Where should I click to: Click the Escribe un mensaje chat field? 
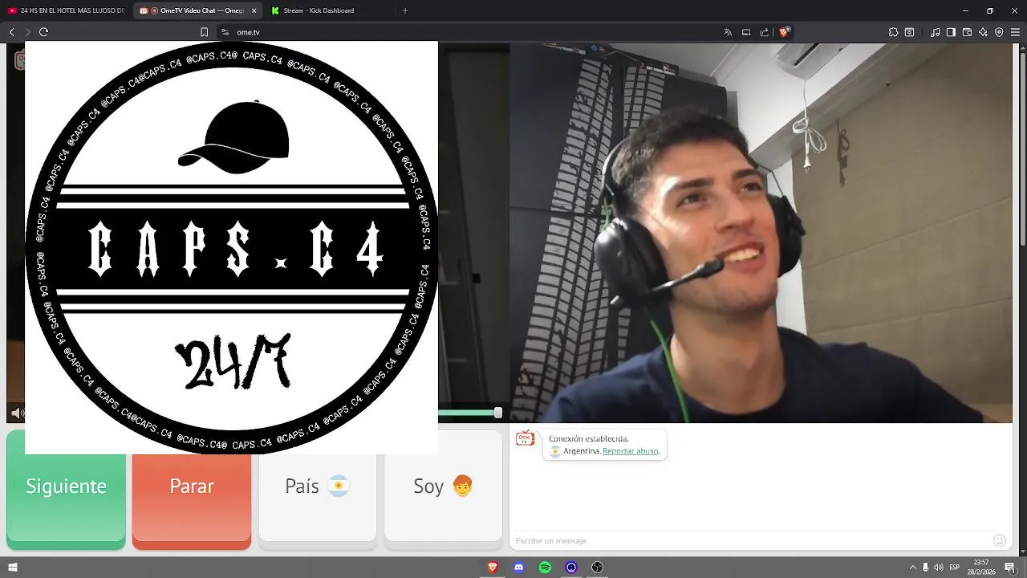[750, 540]
